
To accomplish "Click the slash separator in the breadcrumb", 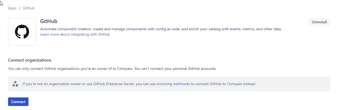I will 20,8.
